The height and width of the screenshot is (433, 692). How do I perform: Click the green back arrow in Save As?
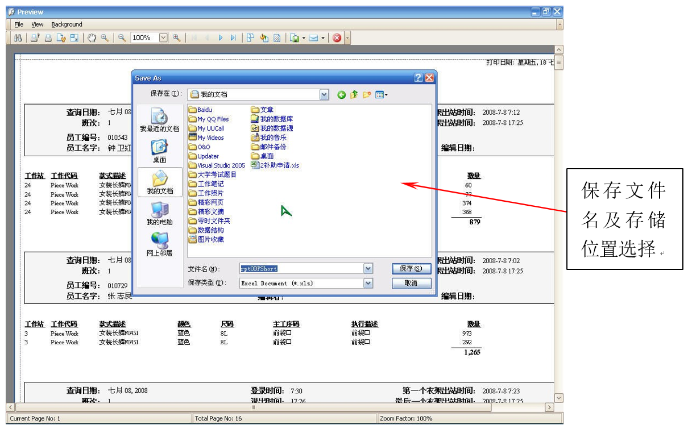pos(341,95)
